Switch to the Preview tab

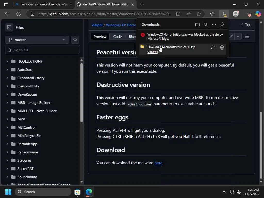pos(100,37)
